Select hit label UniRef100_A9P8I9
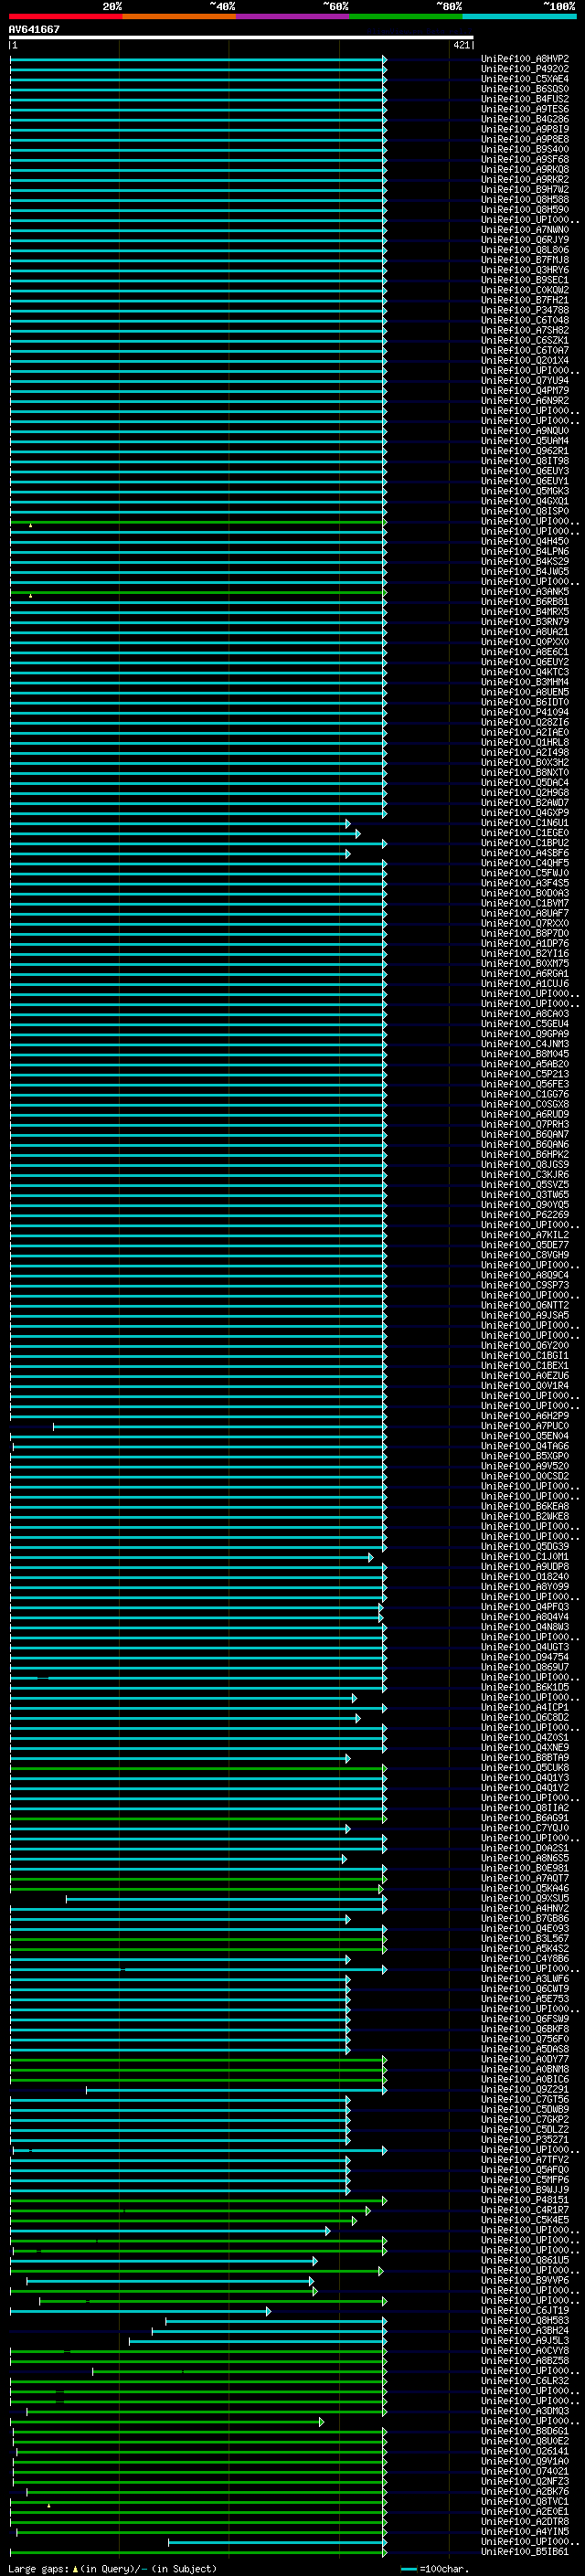The width and height of the screenshot is (585, 2576). click(525, 129)
